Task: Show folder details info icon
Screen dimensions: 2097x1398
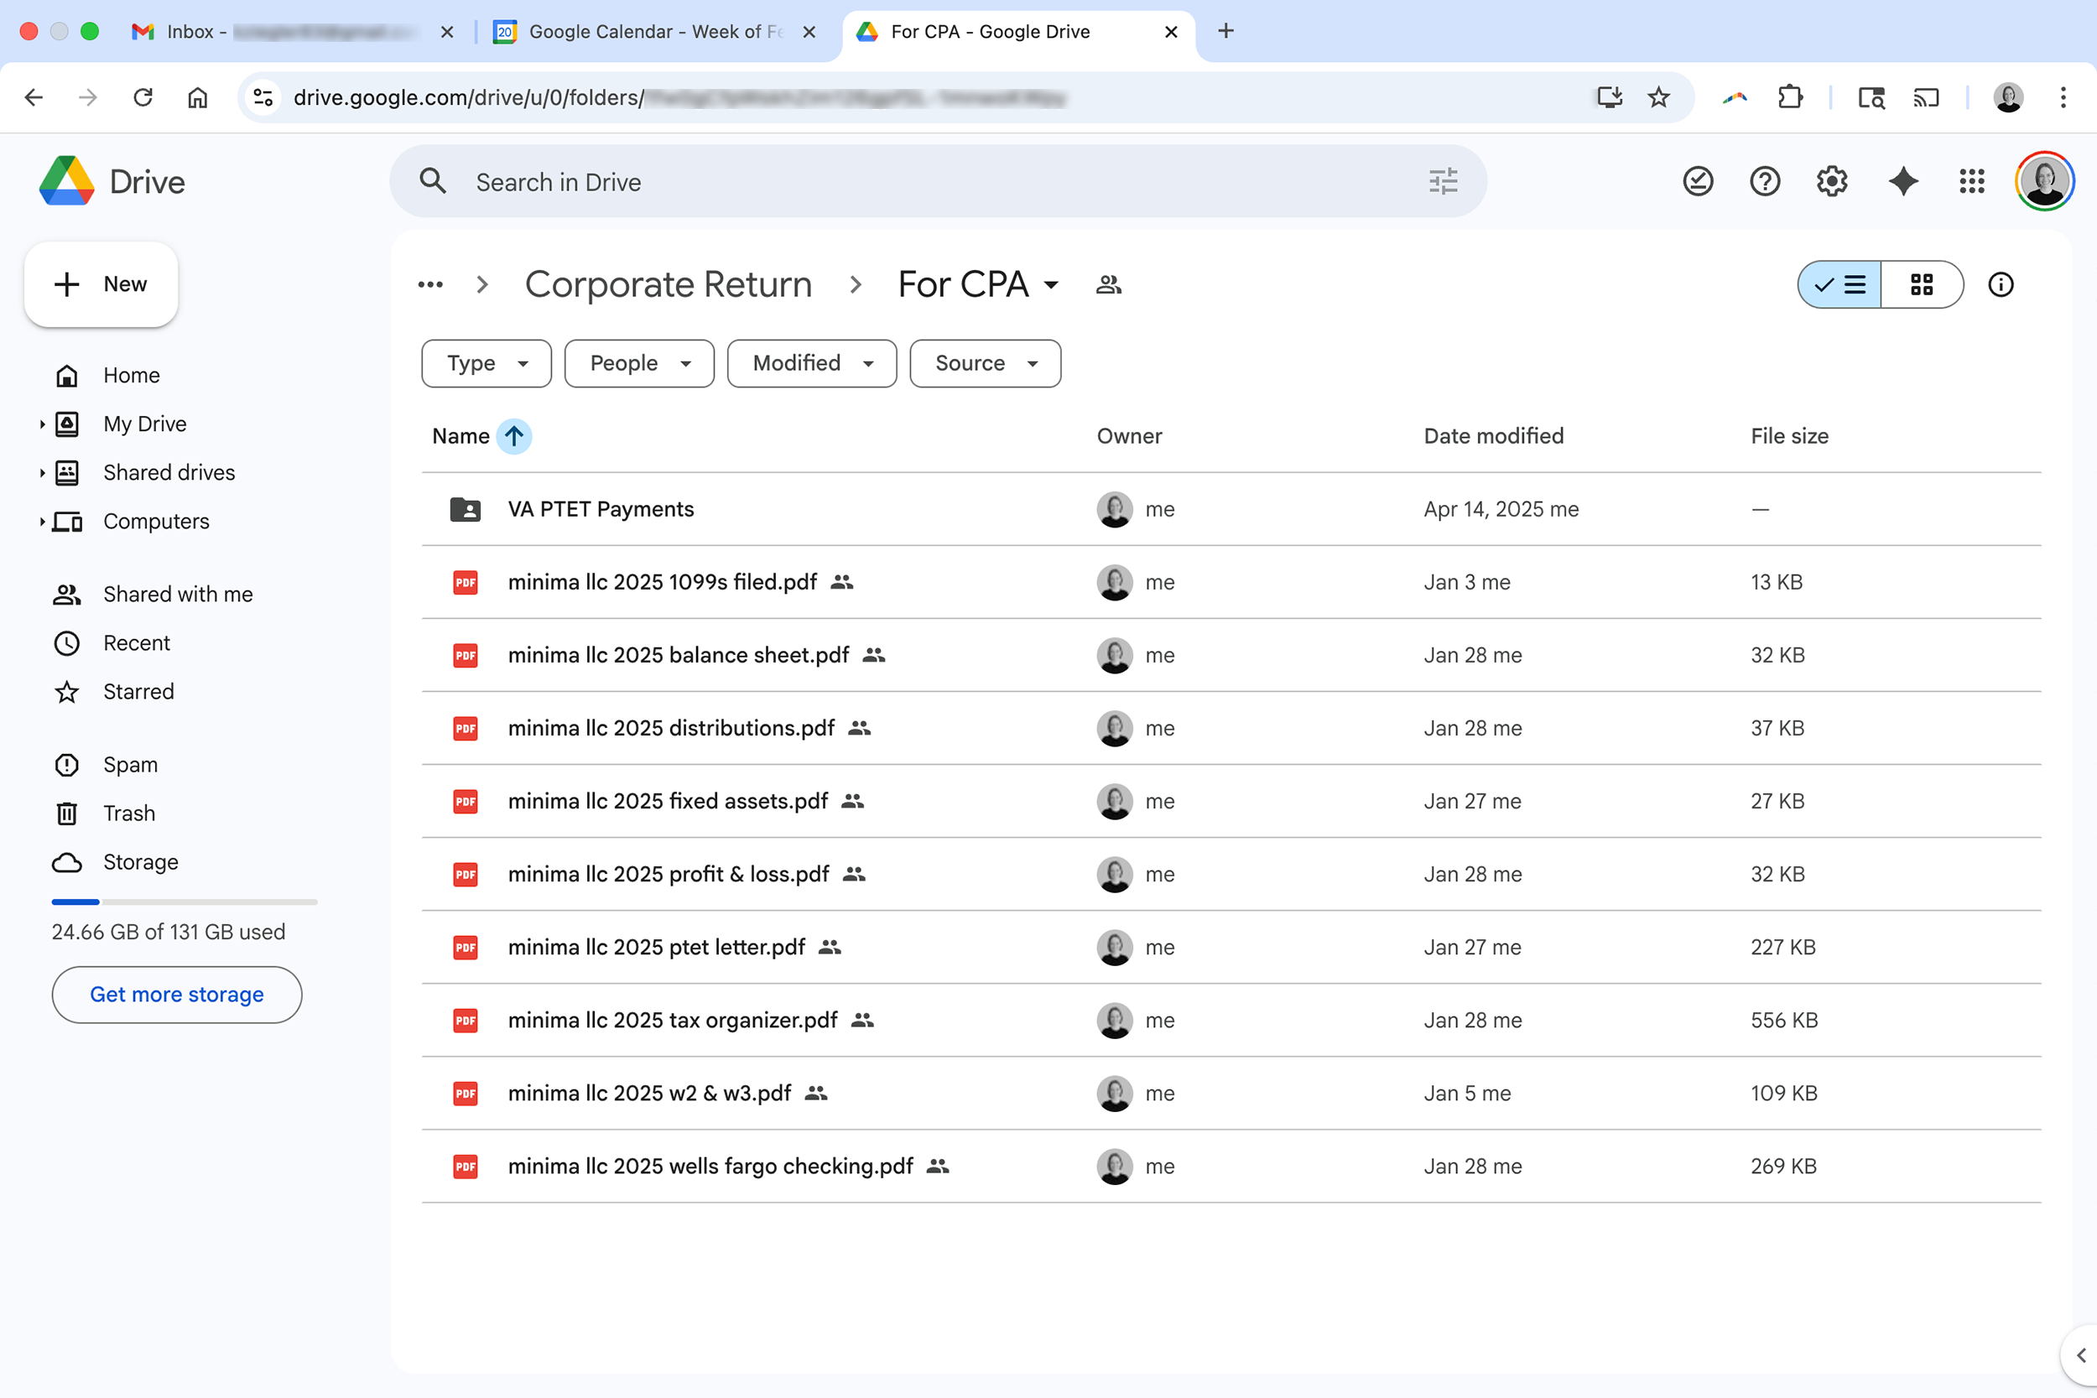Action: pos(2000,284)
